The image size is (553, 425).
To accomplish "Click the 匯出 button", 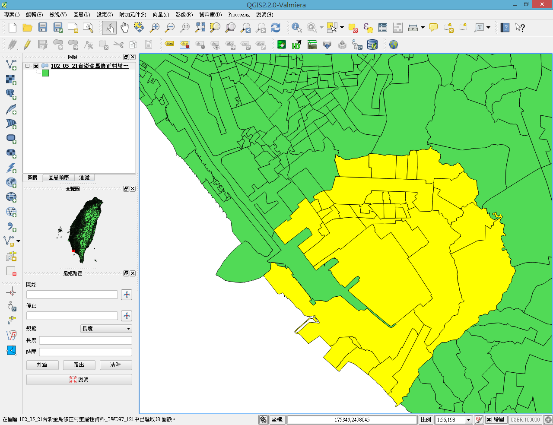I will click(x=79, y=365).
